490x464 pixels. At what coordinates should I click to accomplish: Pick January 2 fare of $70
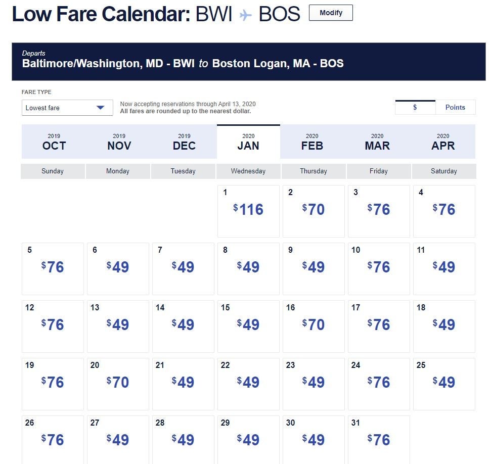click(x=314, y=211)
